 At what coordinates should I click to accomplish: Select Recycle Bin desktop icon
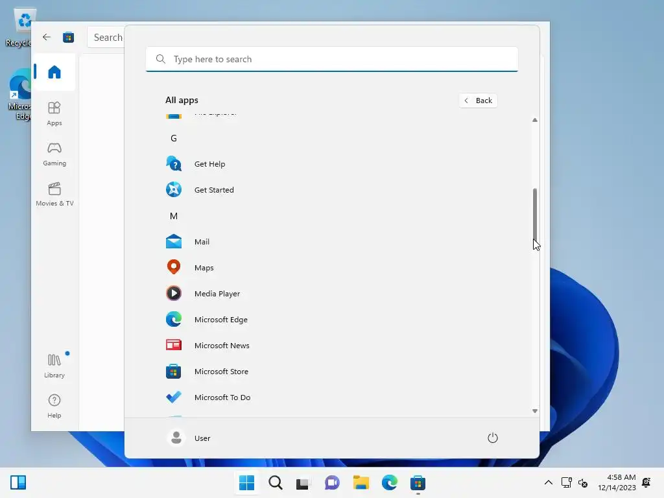point(19,28)
